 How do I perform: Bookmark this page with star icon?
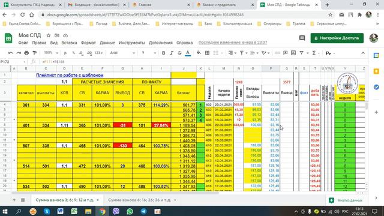coord(331,14)
